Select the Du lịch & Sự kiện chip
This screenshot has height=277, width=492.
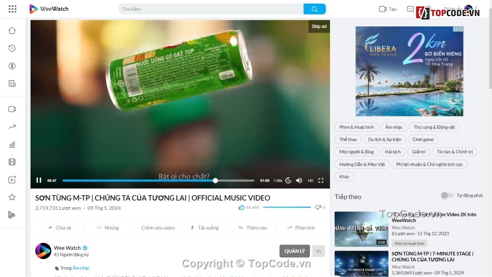(x=385, y=139)
